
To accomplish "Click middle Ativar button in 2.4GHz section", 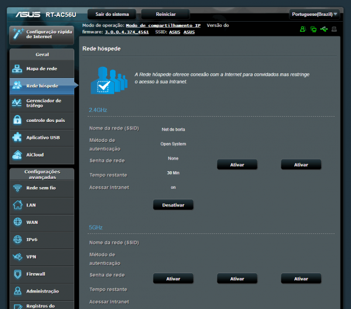I will pos(237,165).
